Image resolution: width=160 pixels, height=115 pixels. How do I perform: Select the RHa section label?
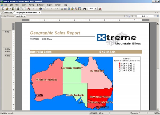(7, 32)
